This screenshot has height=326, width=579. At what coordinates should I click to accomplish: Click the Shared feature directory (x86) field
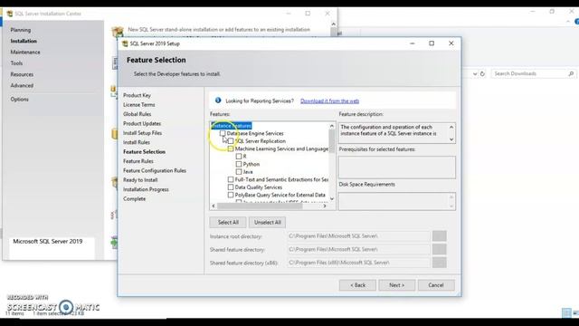point(359,263)
